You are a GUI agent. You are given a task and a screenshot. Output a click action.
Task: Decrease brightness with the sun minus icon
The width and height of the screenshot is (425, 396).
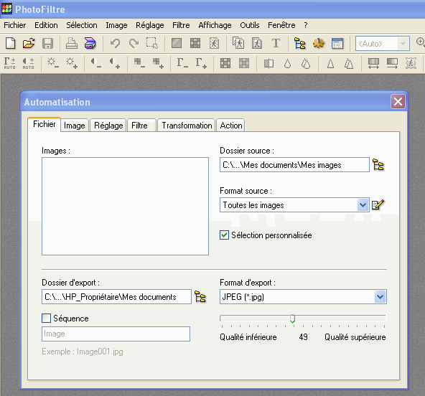click(x=53, y=63)
